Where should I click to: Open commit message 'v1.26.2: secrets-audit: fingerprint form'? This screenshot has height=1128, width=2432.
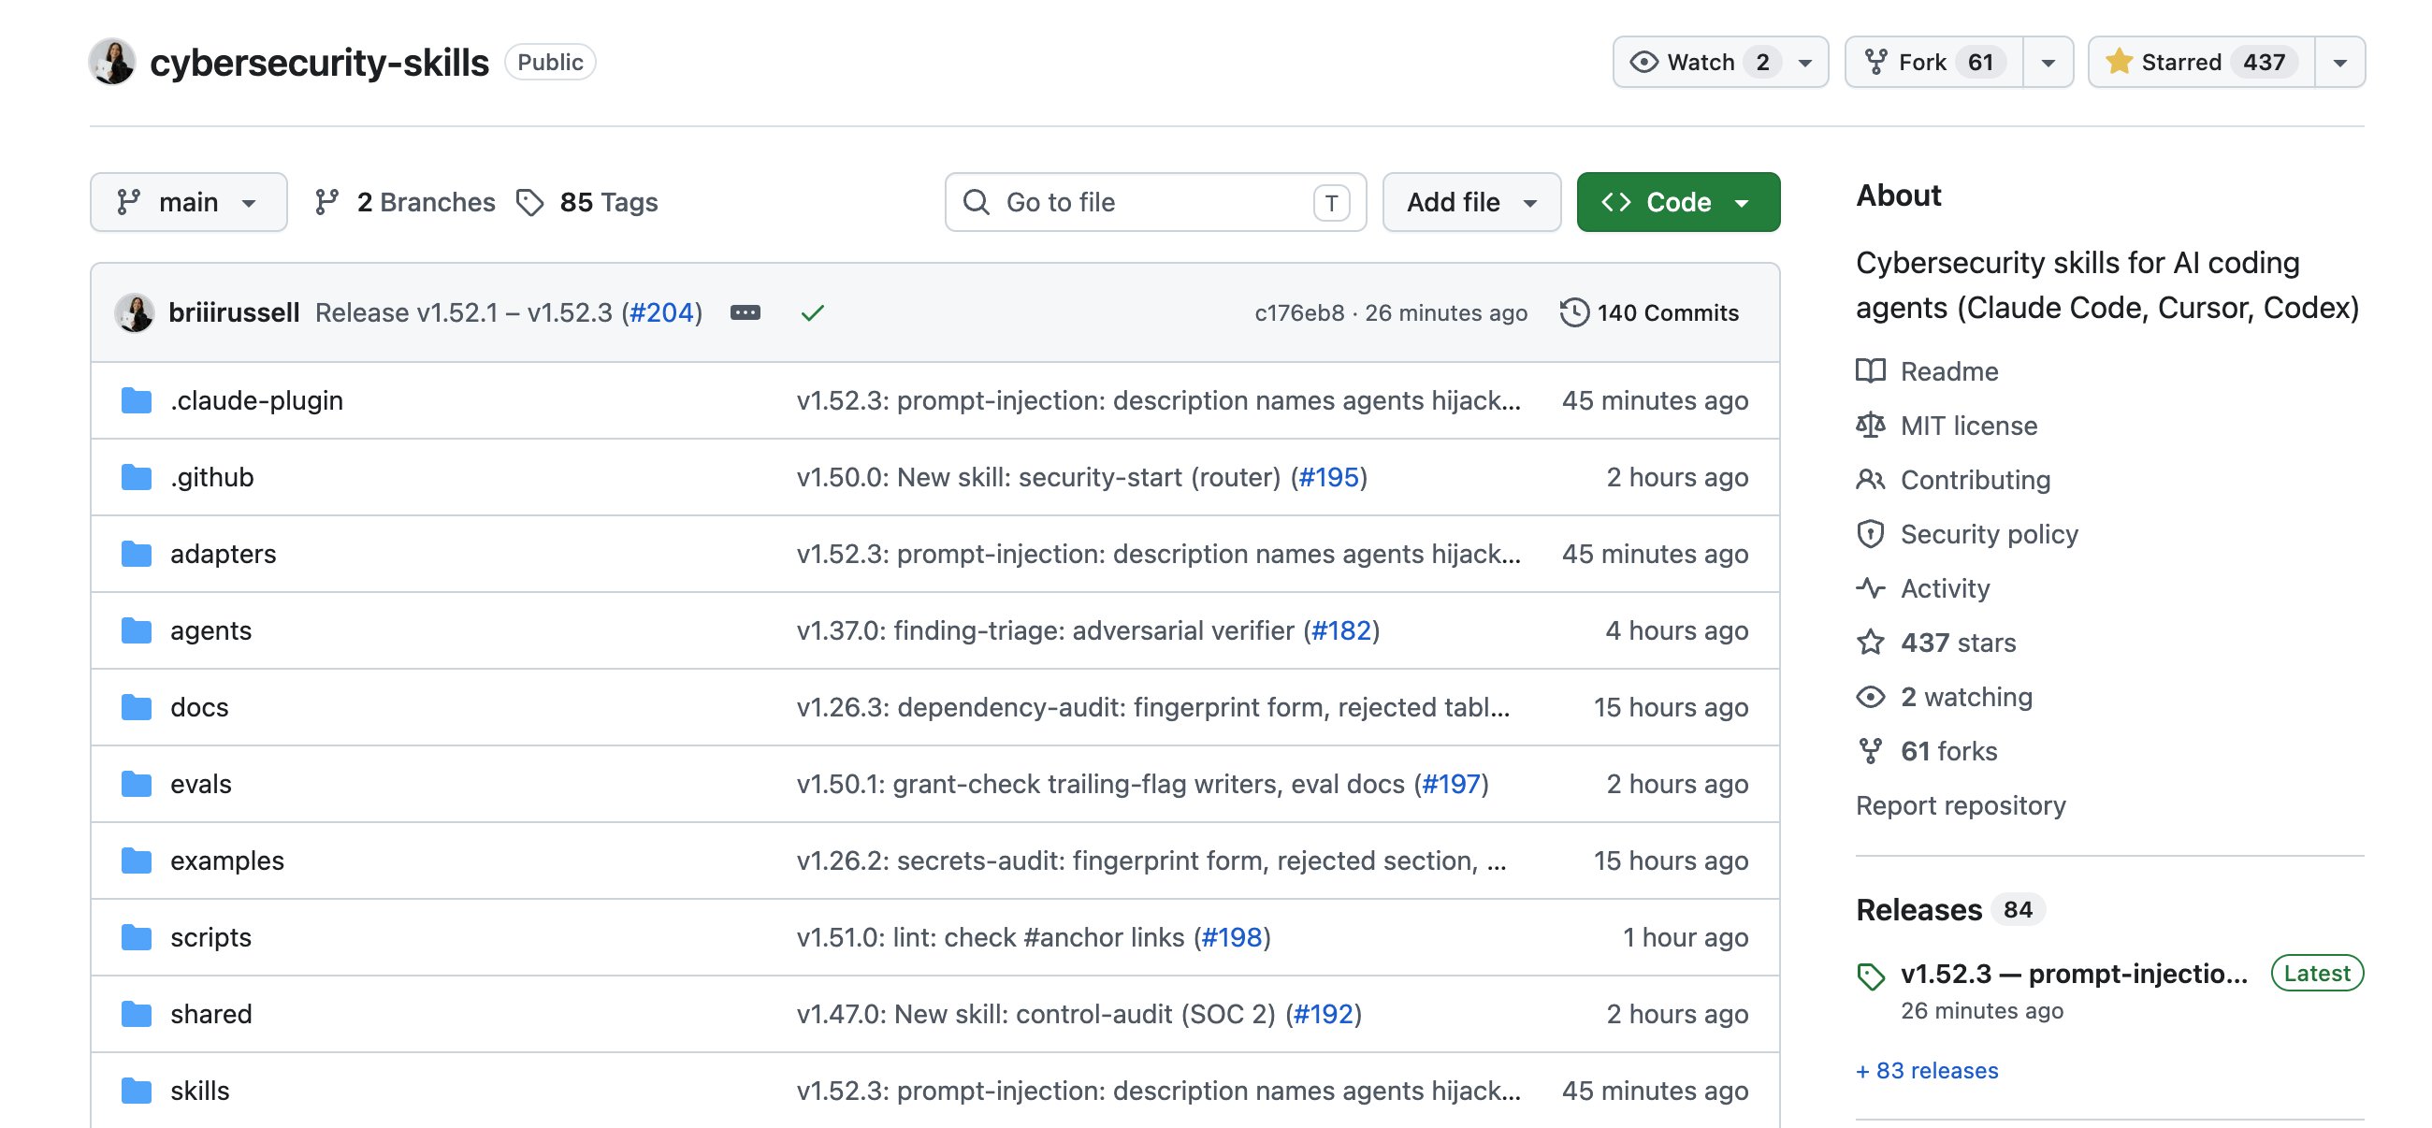[x=1151, y=860]
